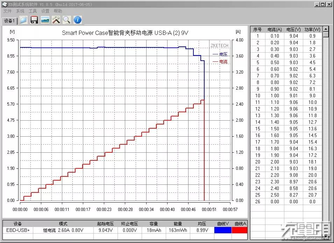Click the 设备 column header in status table
The height and width of the screenshot is (243, 334).
pyautogui.click(x=18, y=224)
